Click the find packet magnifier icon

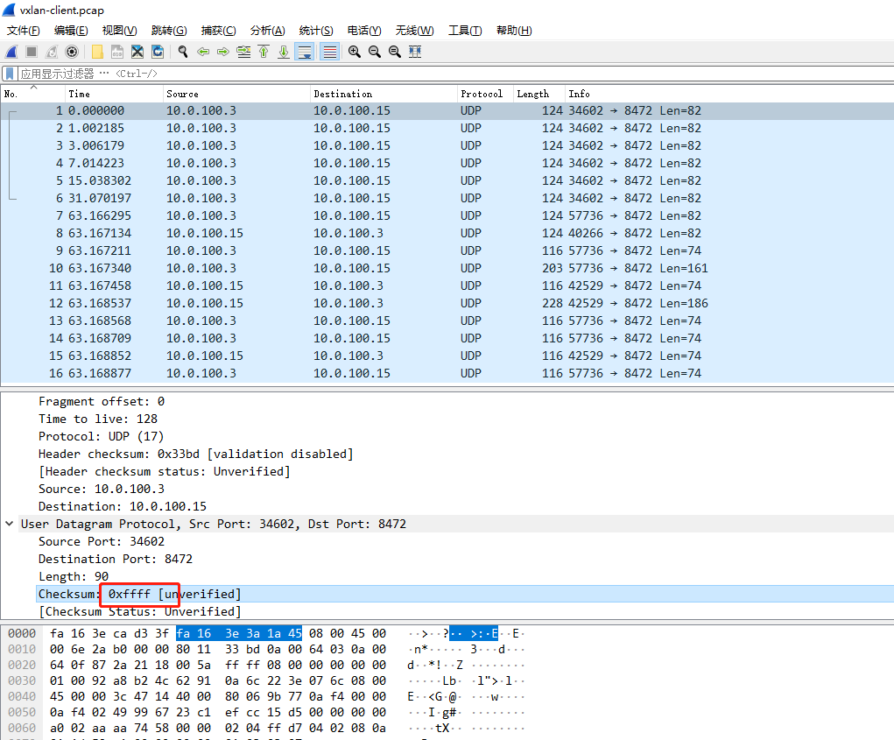click(183, 52)
